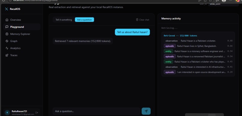Click the Ask a question input field
The height and width of the screenshot is (116, 242).
[x=96, y=111]
